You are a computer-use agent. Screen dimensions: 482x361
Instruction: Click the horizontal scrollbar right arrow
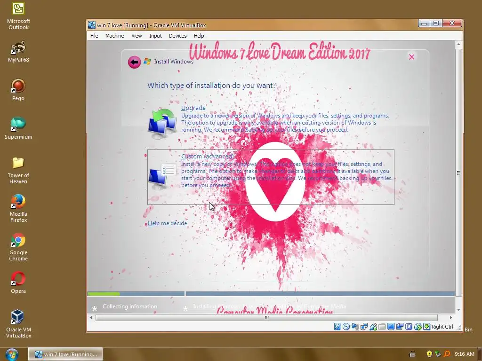[450, 317]
